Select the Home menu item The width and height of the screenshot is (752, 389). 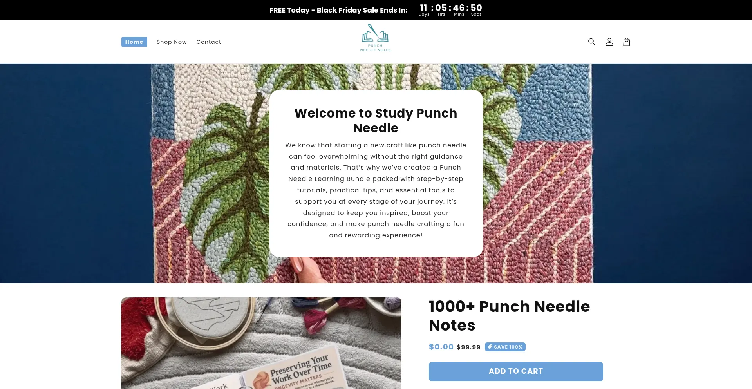click(134, 42)
